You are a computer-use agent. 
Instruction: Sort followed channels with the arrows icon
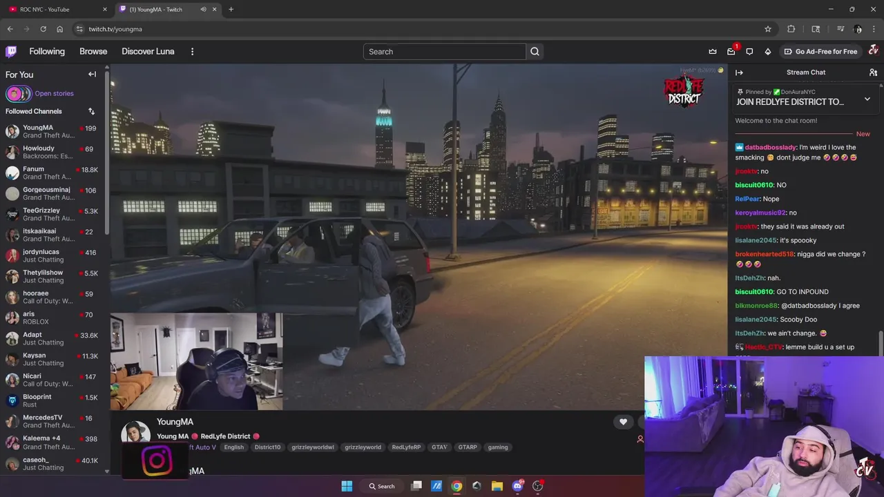[x=91, y=111]
